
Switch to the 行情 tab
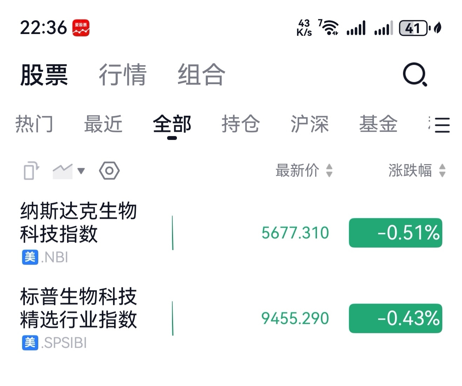(123, 75)
